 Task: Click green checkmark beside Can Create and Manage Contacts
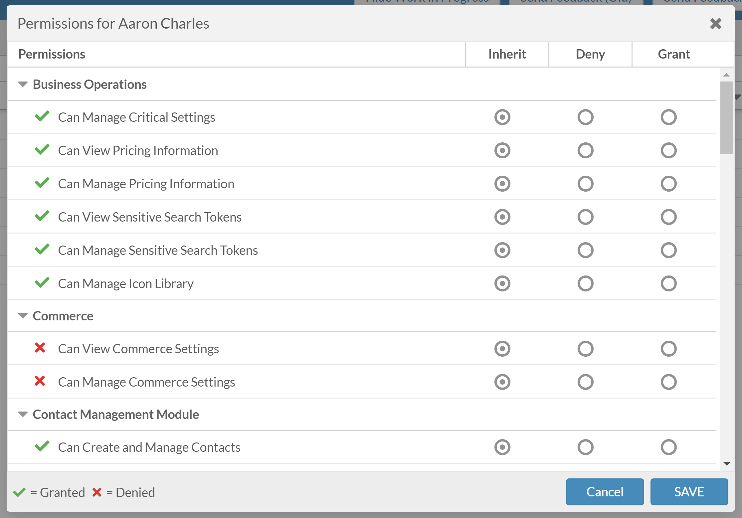[x=42, y=447]
